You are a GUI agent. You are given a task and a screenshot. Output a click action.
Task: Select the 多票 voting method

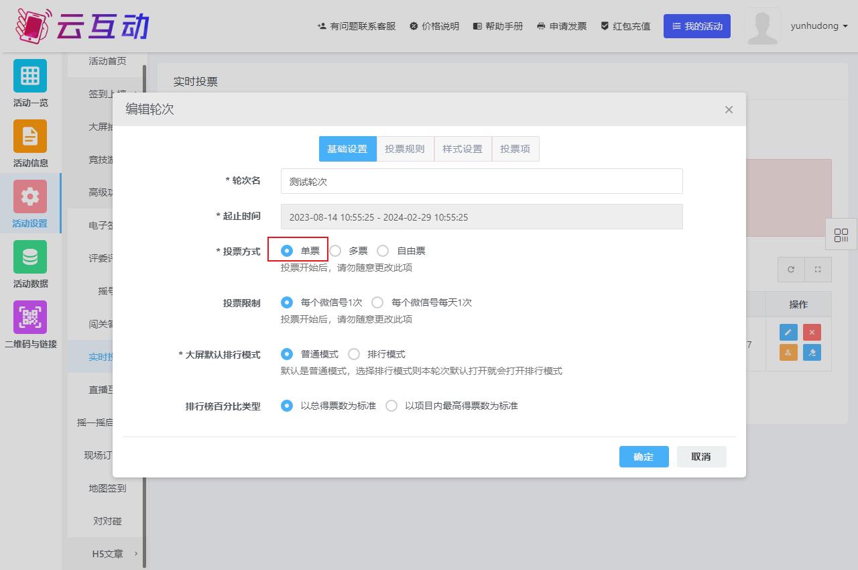[335, 251]
